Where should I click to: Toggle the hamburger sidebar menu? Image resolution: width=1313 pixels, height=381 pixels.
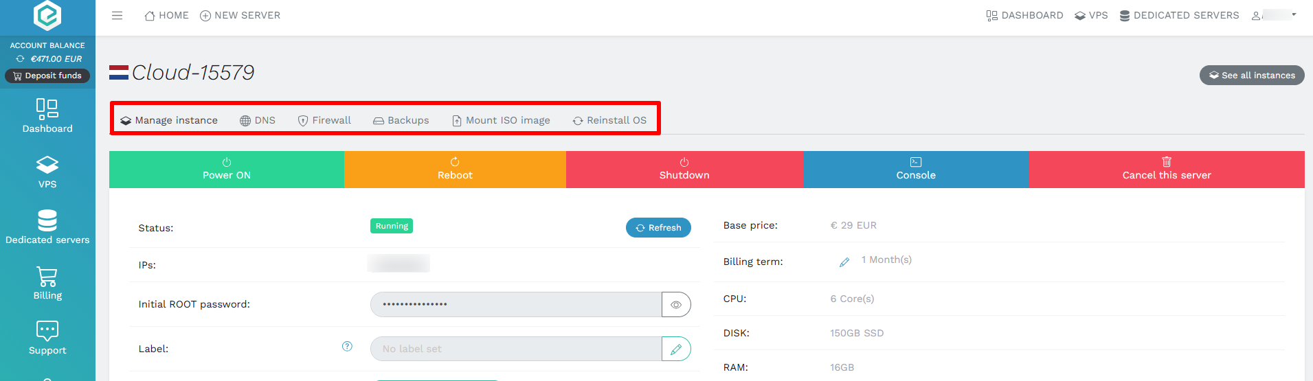click(x=117, y=15)
